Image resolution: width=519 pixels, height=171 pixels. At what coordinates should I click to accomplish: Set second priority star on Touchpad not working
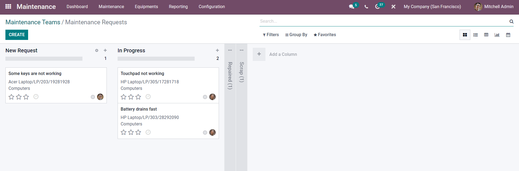131,97
